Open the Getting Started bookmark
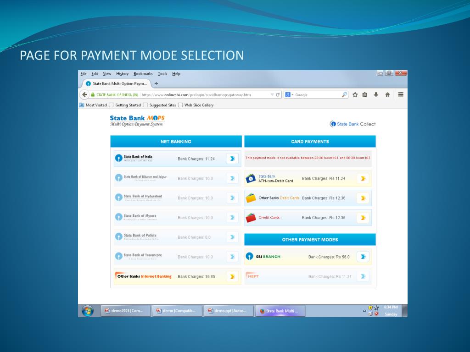 (x=125, y=105)
